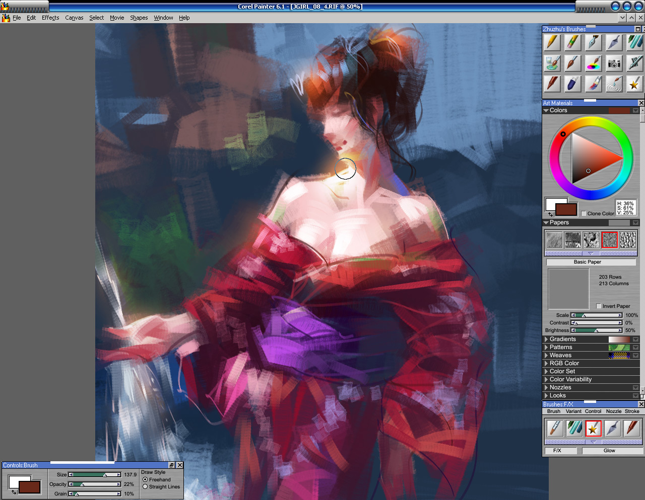Image resolution: width=645 pixels, height=500 pixels.
Task: Select the Pencil in Zhuzhu's Brushes
Action: coord(553,43)
